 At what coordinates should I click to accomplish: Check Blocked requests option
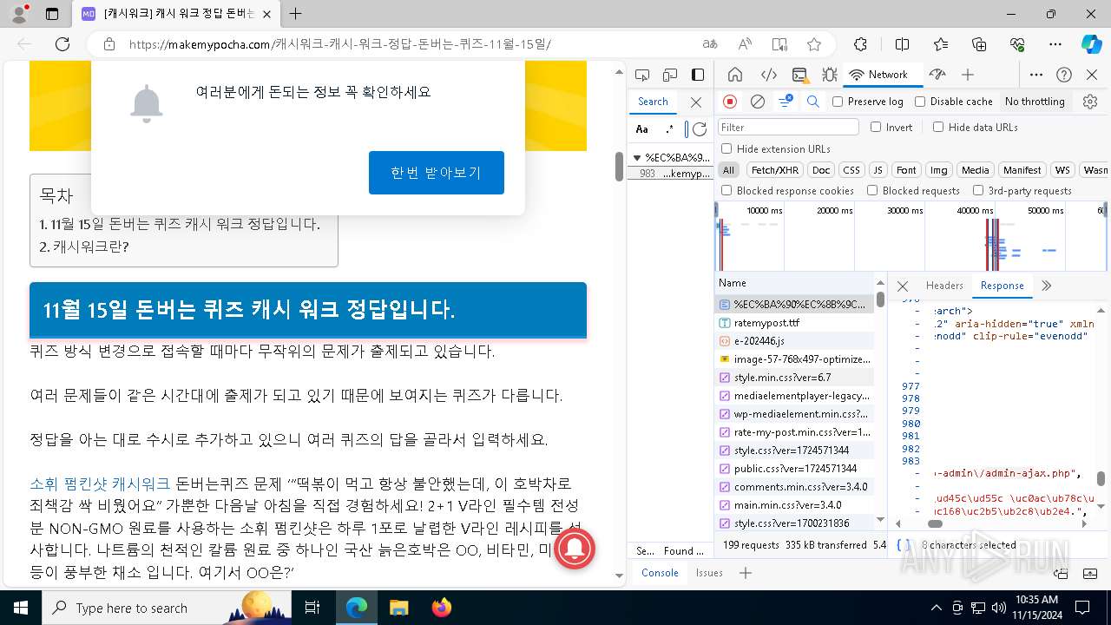point(872,190)
